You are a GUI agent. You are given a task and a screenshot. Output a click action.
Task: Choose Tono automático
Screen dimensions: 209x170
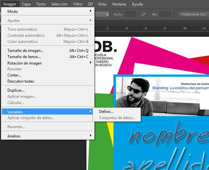[x=48, y=29]
